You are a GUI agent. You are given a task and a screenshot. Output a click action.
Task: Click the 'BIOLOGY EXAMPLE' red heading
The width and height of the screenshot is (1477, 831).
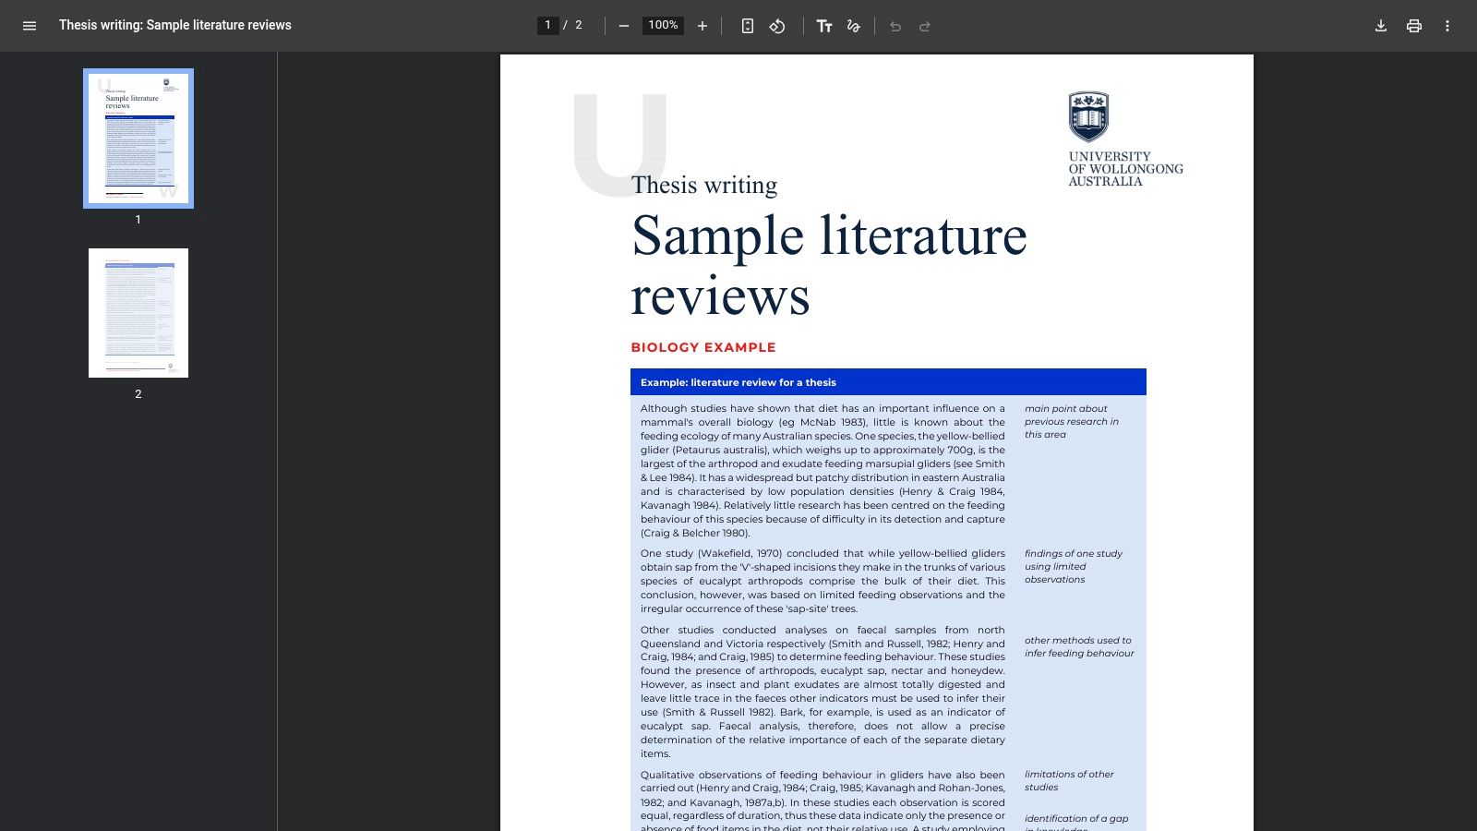(x=703, y=347)
